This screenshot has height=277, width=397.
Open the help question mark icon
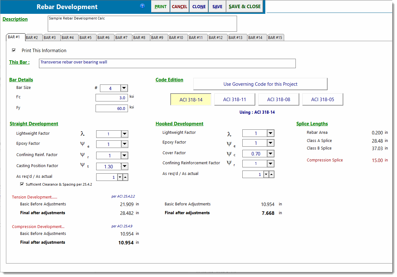pyautogui.click(x=142, y=6)
